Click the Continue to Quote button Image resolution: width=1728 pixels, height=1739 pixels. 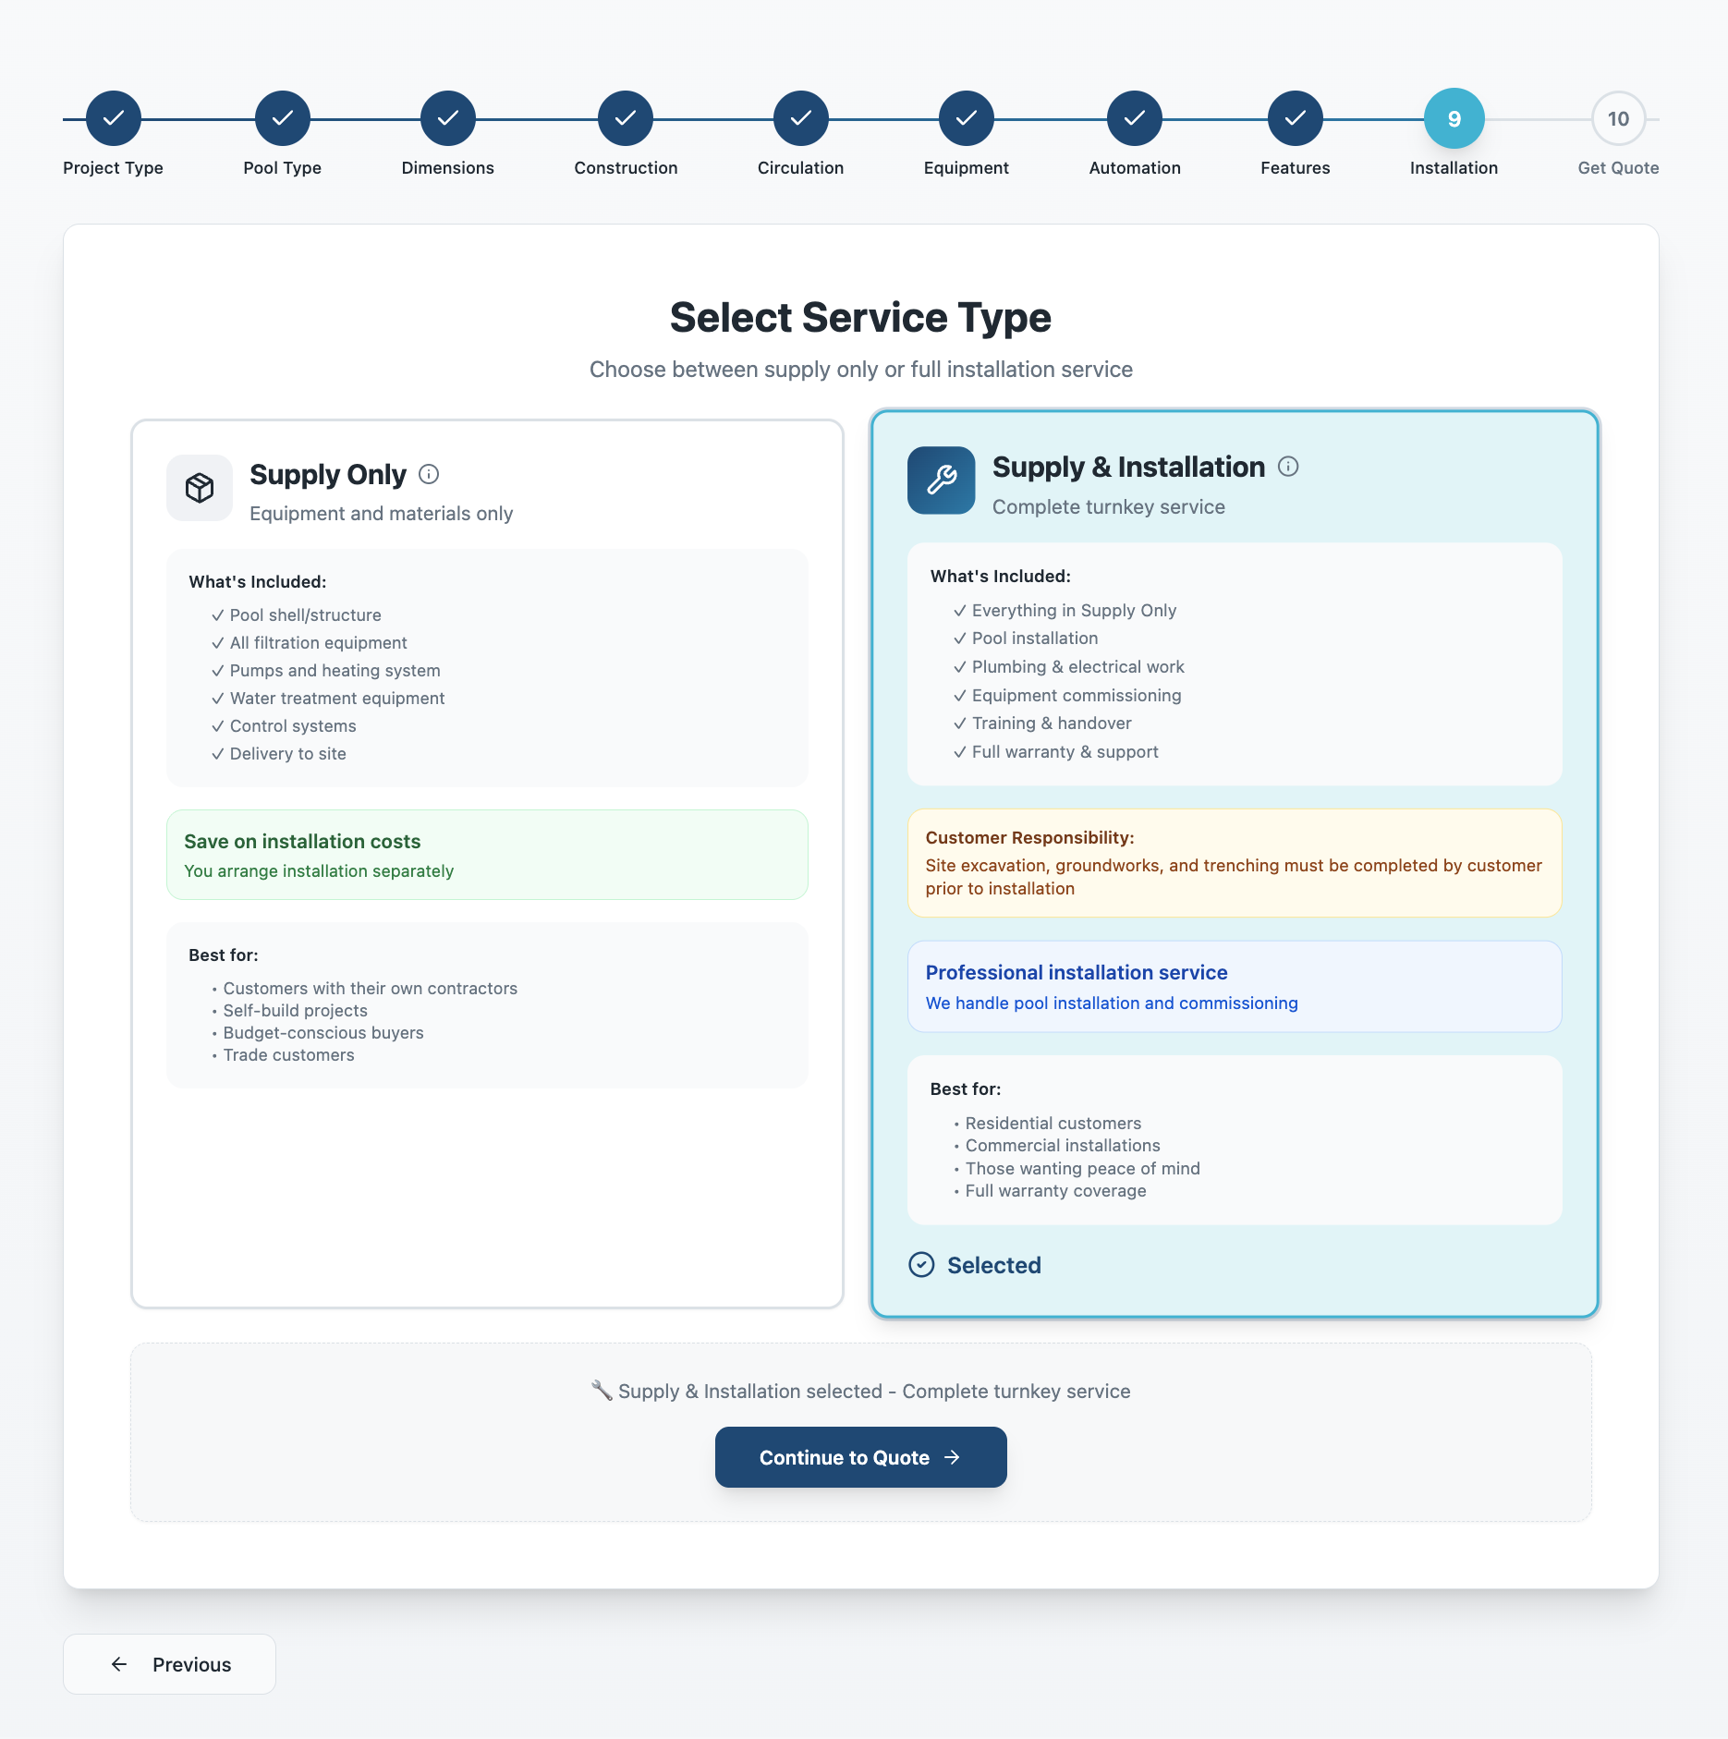[860, 1457]
